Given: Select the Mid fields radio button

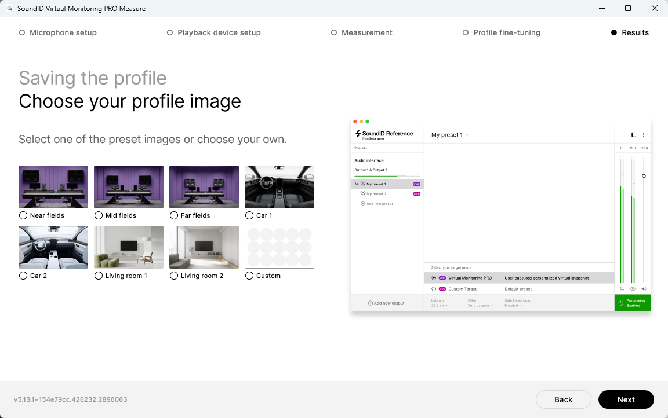Looking at the screenshot, I should click(x=99, y=215).
